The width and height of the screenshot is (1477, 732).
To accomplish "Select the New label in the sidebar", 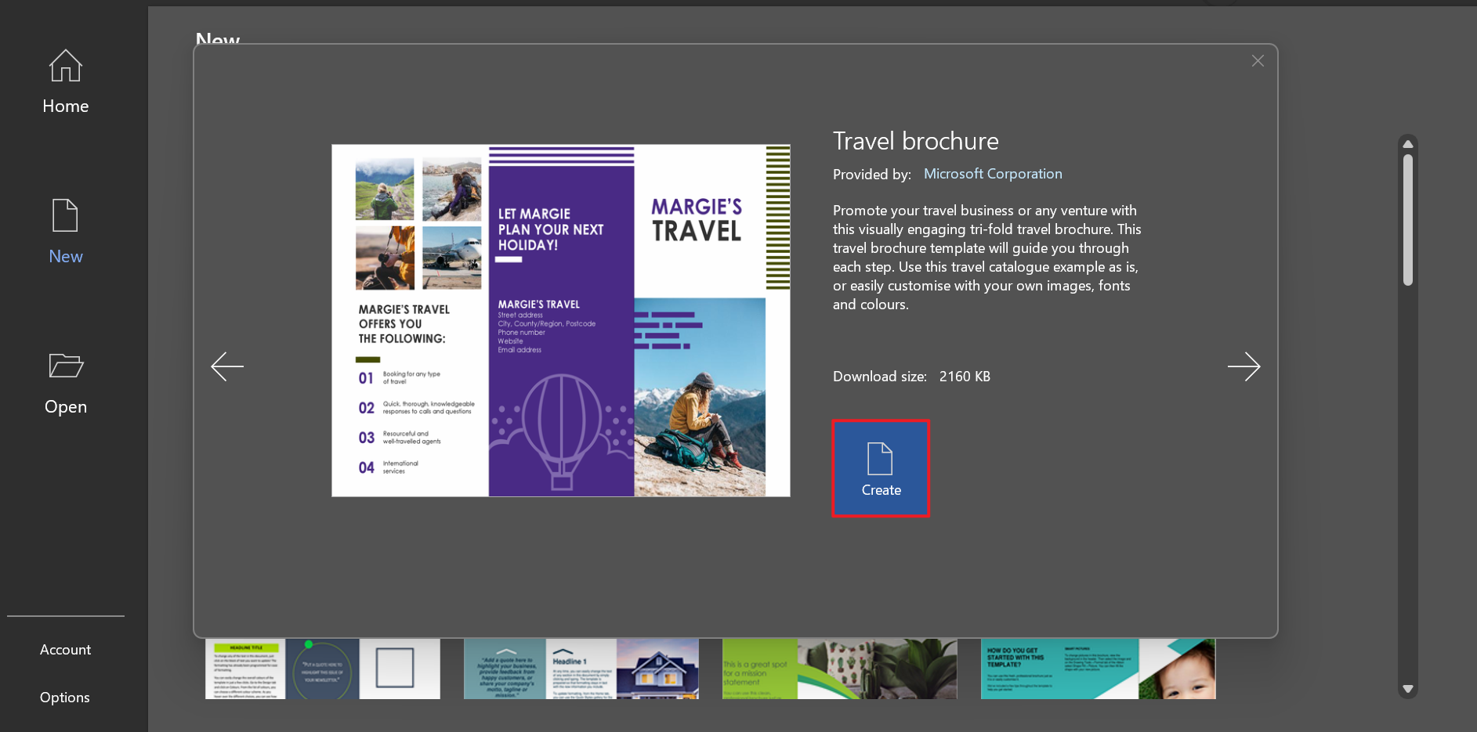I will (66, 257).
